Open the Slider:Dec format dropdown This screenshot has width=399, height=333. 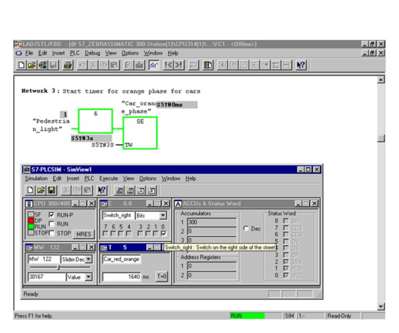click(x=88, y=259)
